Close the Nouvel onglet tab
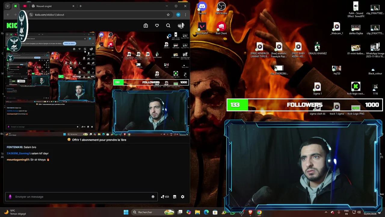The width and height of the screenshot is (385, 217). click(x=73, y=6)
